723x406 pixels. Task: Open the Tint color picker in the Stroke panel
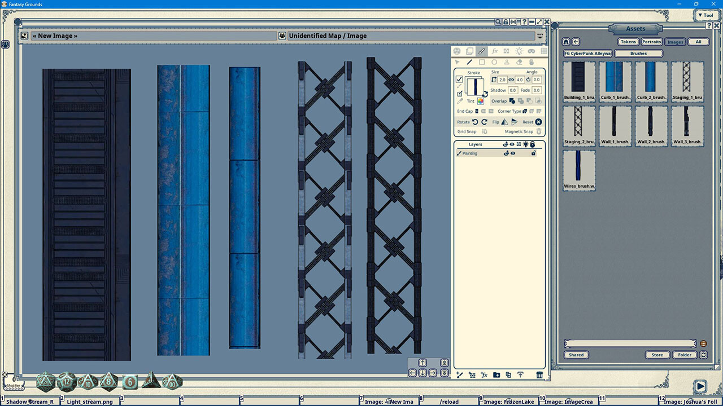480,101
